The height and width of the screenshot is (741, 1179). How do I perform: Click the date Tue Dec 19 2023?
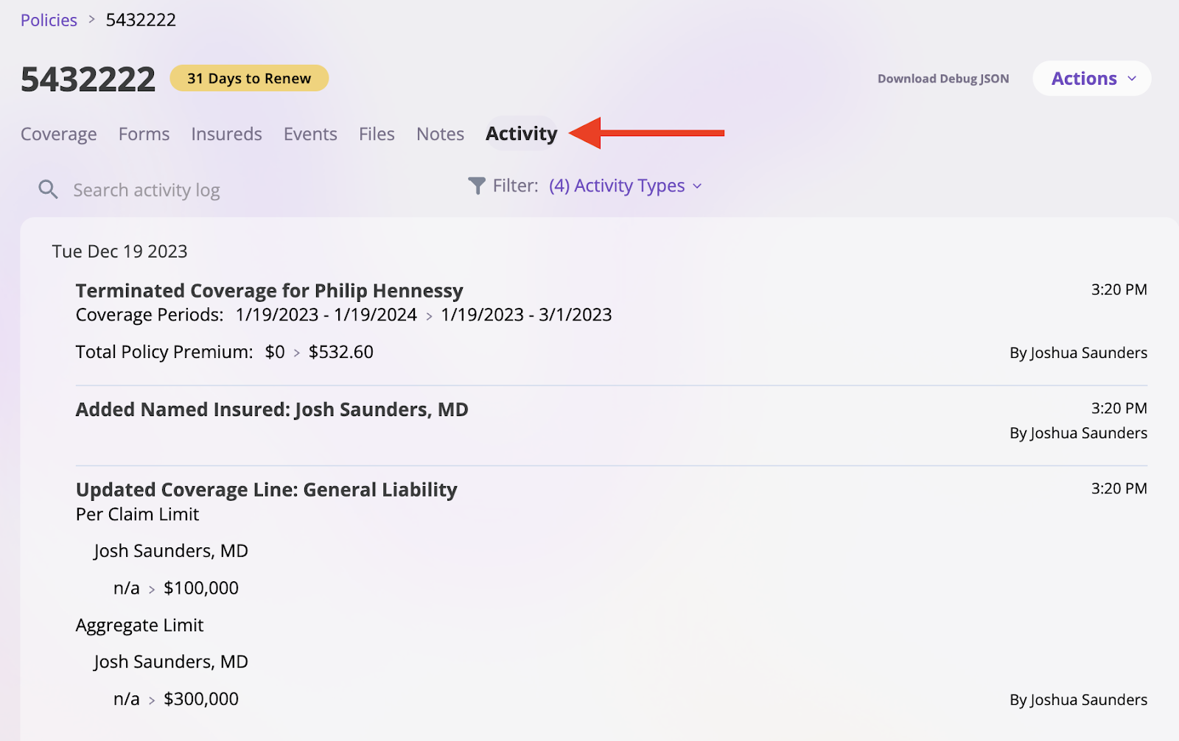coord(119,251)
